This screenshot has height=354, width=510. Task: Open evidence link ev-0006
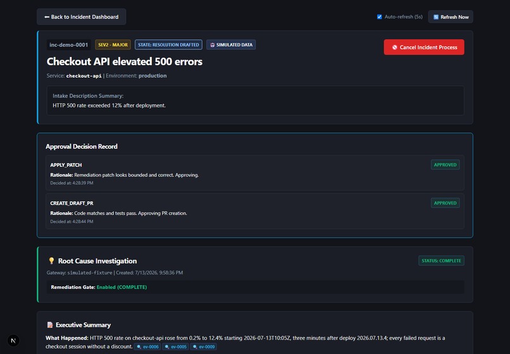pyautogui.click(x=147, y=347)
